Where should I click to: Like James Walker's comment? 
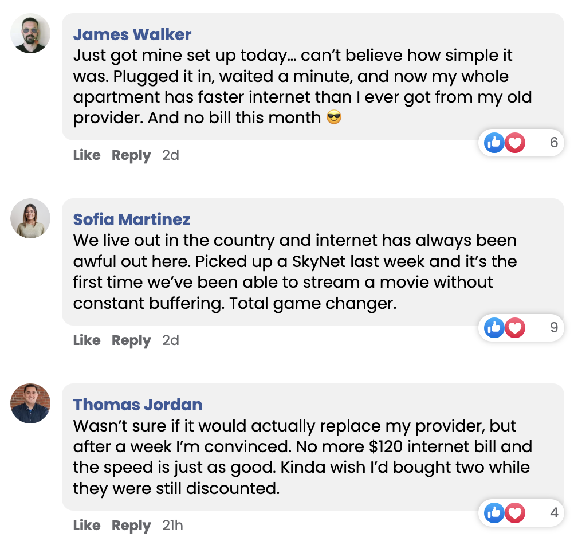pos(87,155)
